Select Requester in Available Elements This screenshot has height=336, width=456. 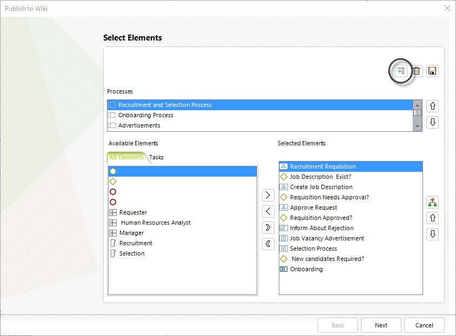[x=183, y=212]
